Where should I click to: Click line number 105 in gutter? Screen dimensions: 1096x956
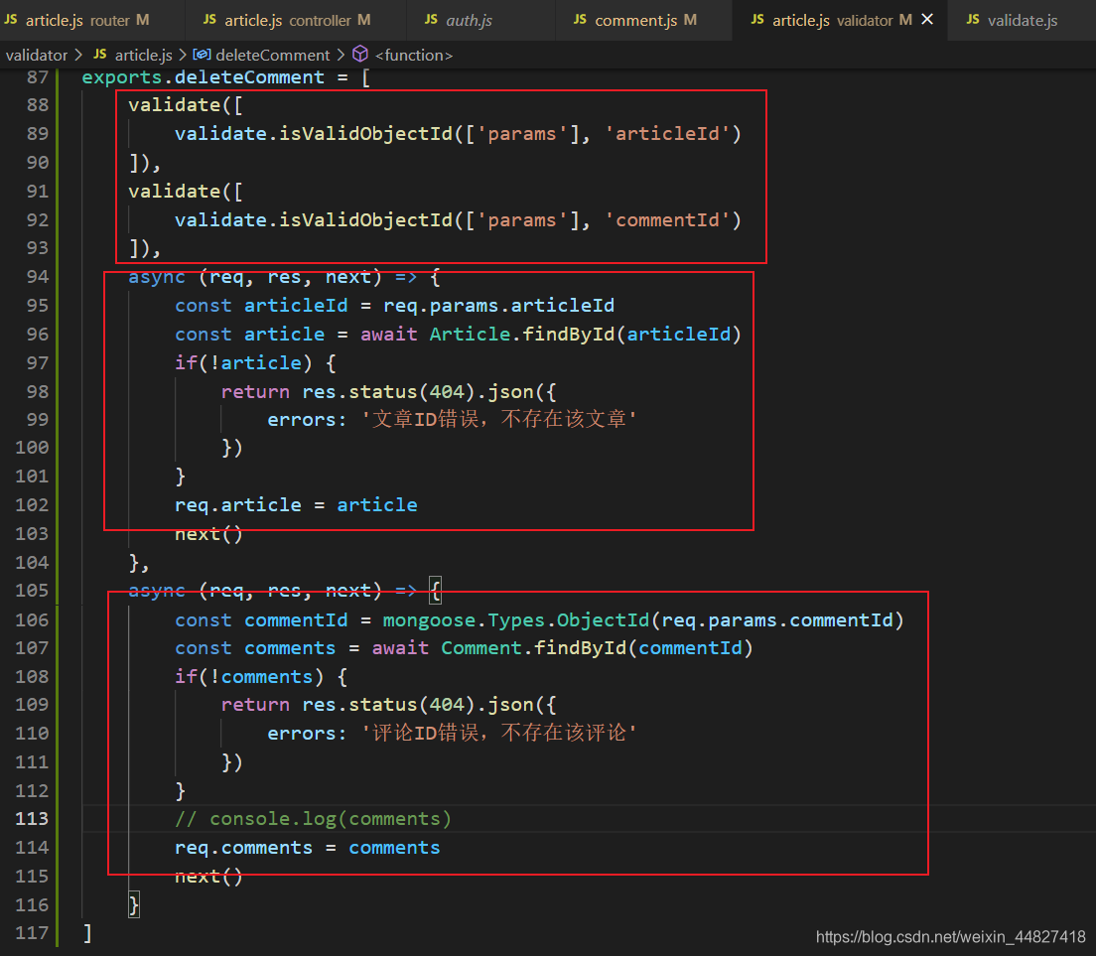pyautogui.click(x=32, y=591)
